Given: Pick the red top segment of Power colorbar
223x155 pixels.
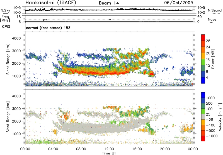Looking at the screenshot, I should [x=203, y=37].
